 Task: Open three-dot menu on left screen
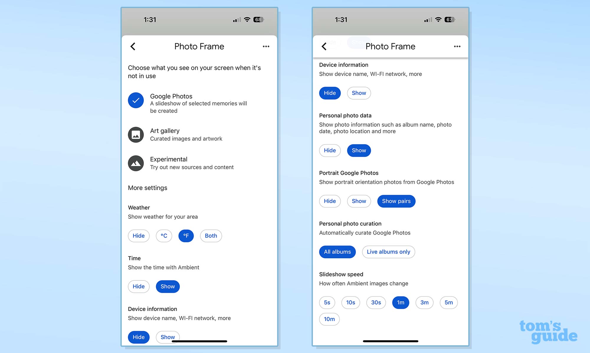(266, 46)
